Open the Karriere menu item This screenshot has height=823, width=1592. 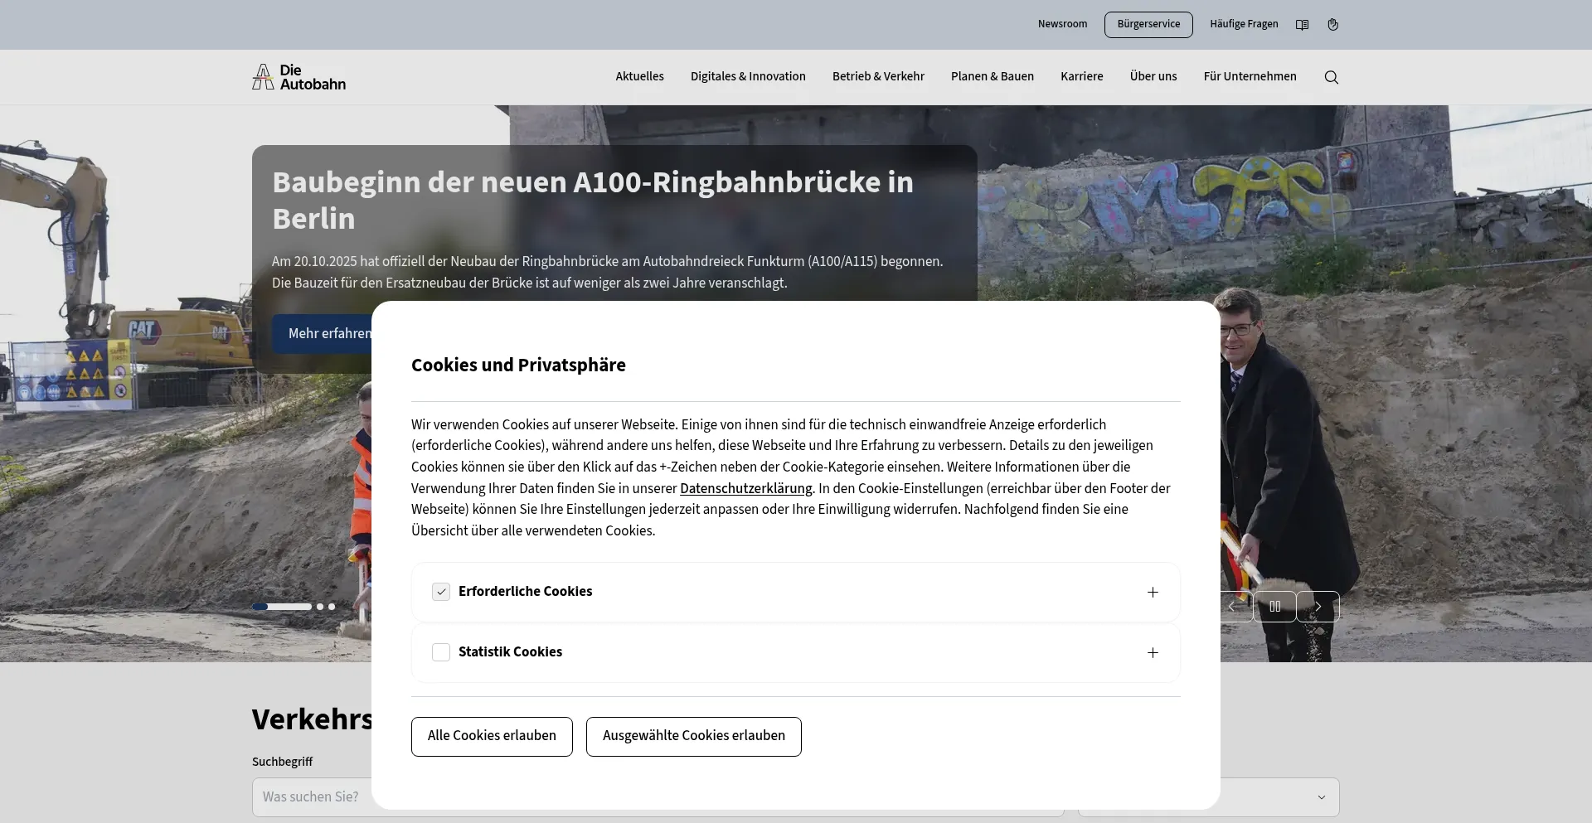pos(1081,76)
